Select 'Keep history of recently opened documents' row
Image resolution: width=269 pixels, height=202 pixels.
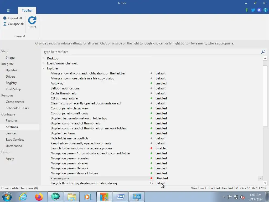coord(81,143)
